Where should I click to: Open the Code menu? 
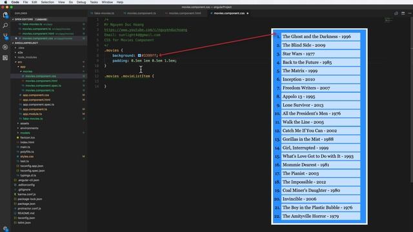tap(15, 2)
